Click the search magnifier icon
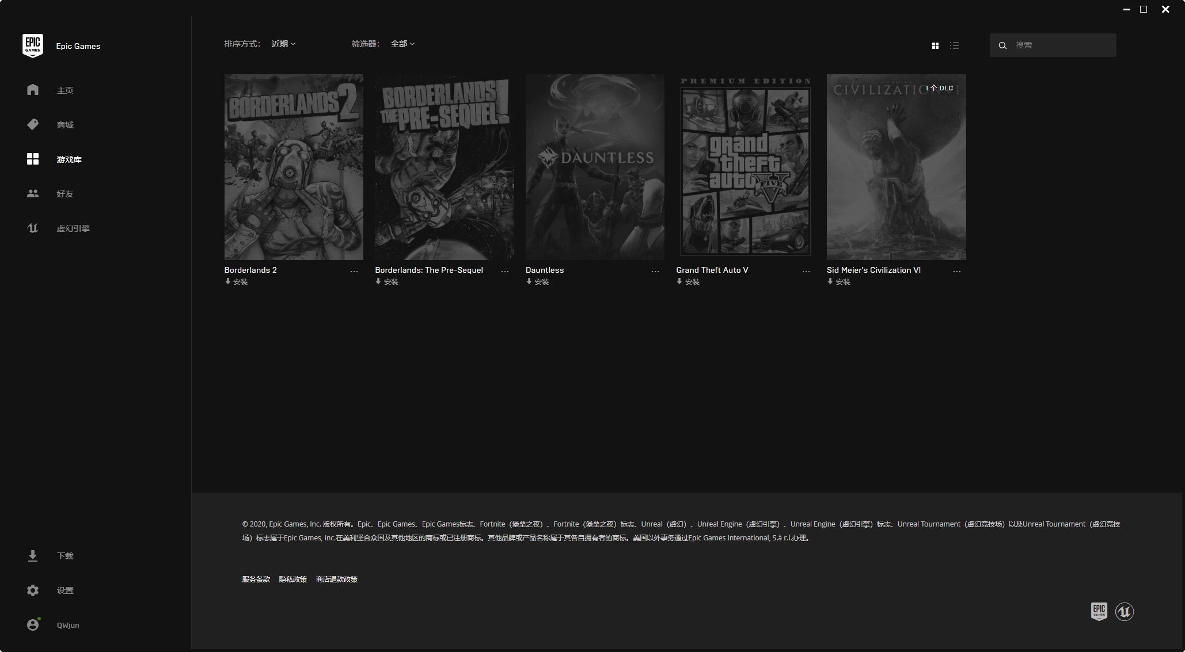This screenshot has height=652, width=1185. click(x=1002, y=45)
